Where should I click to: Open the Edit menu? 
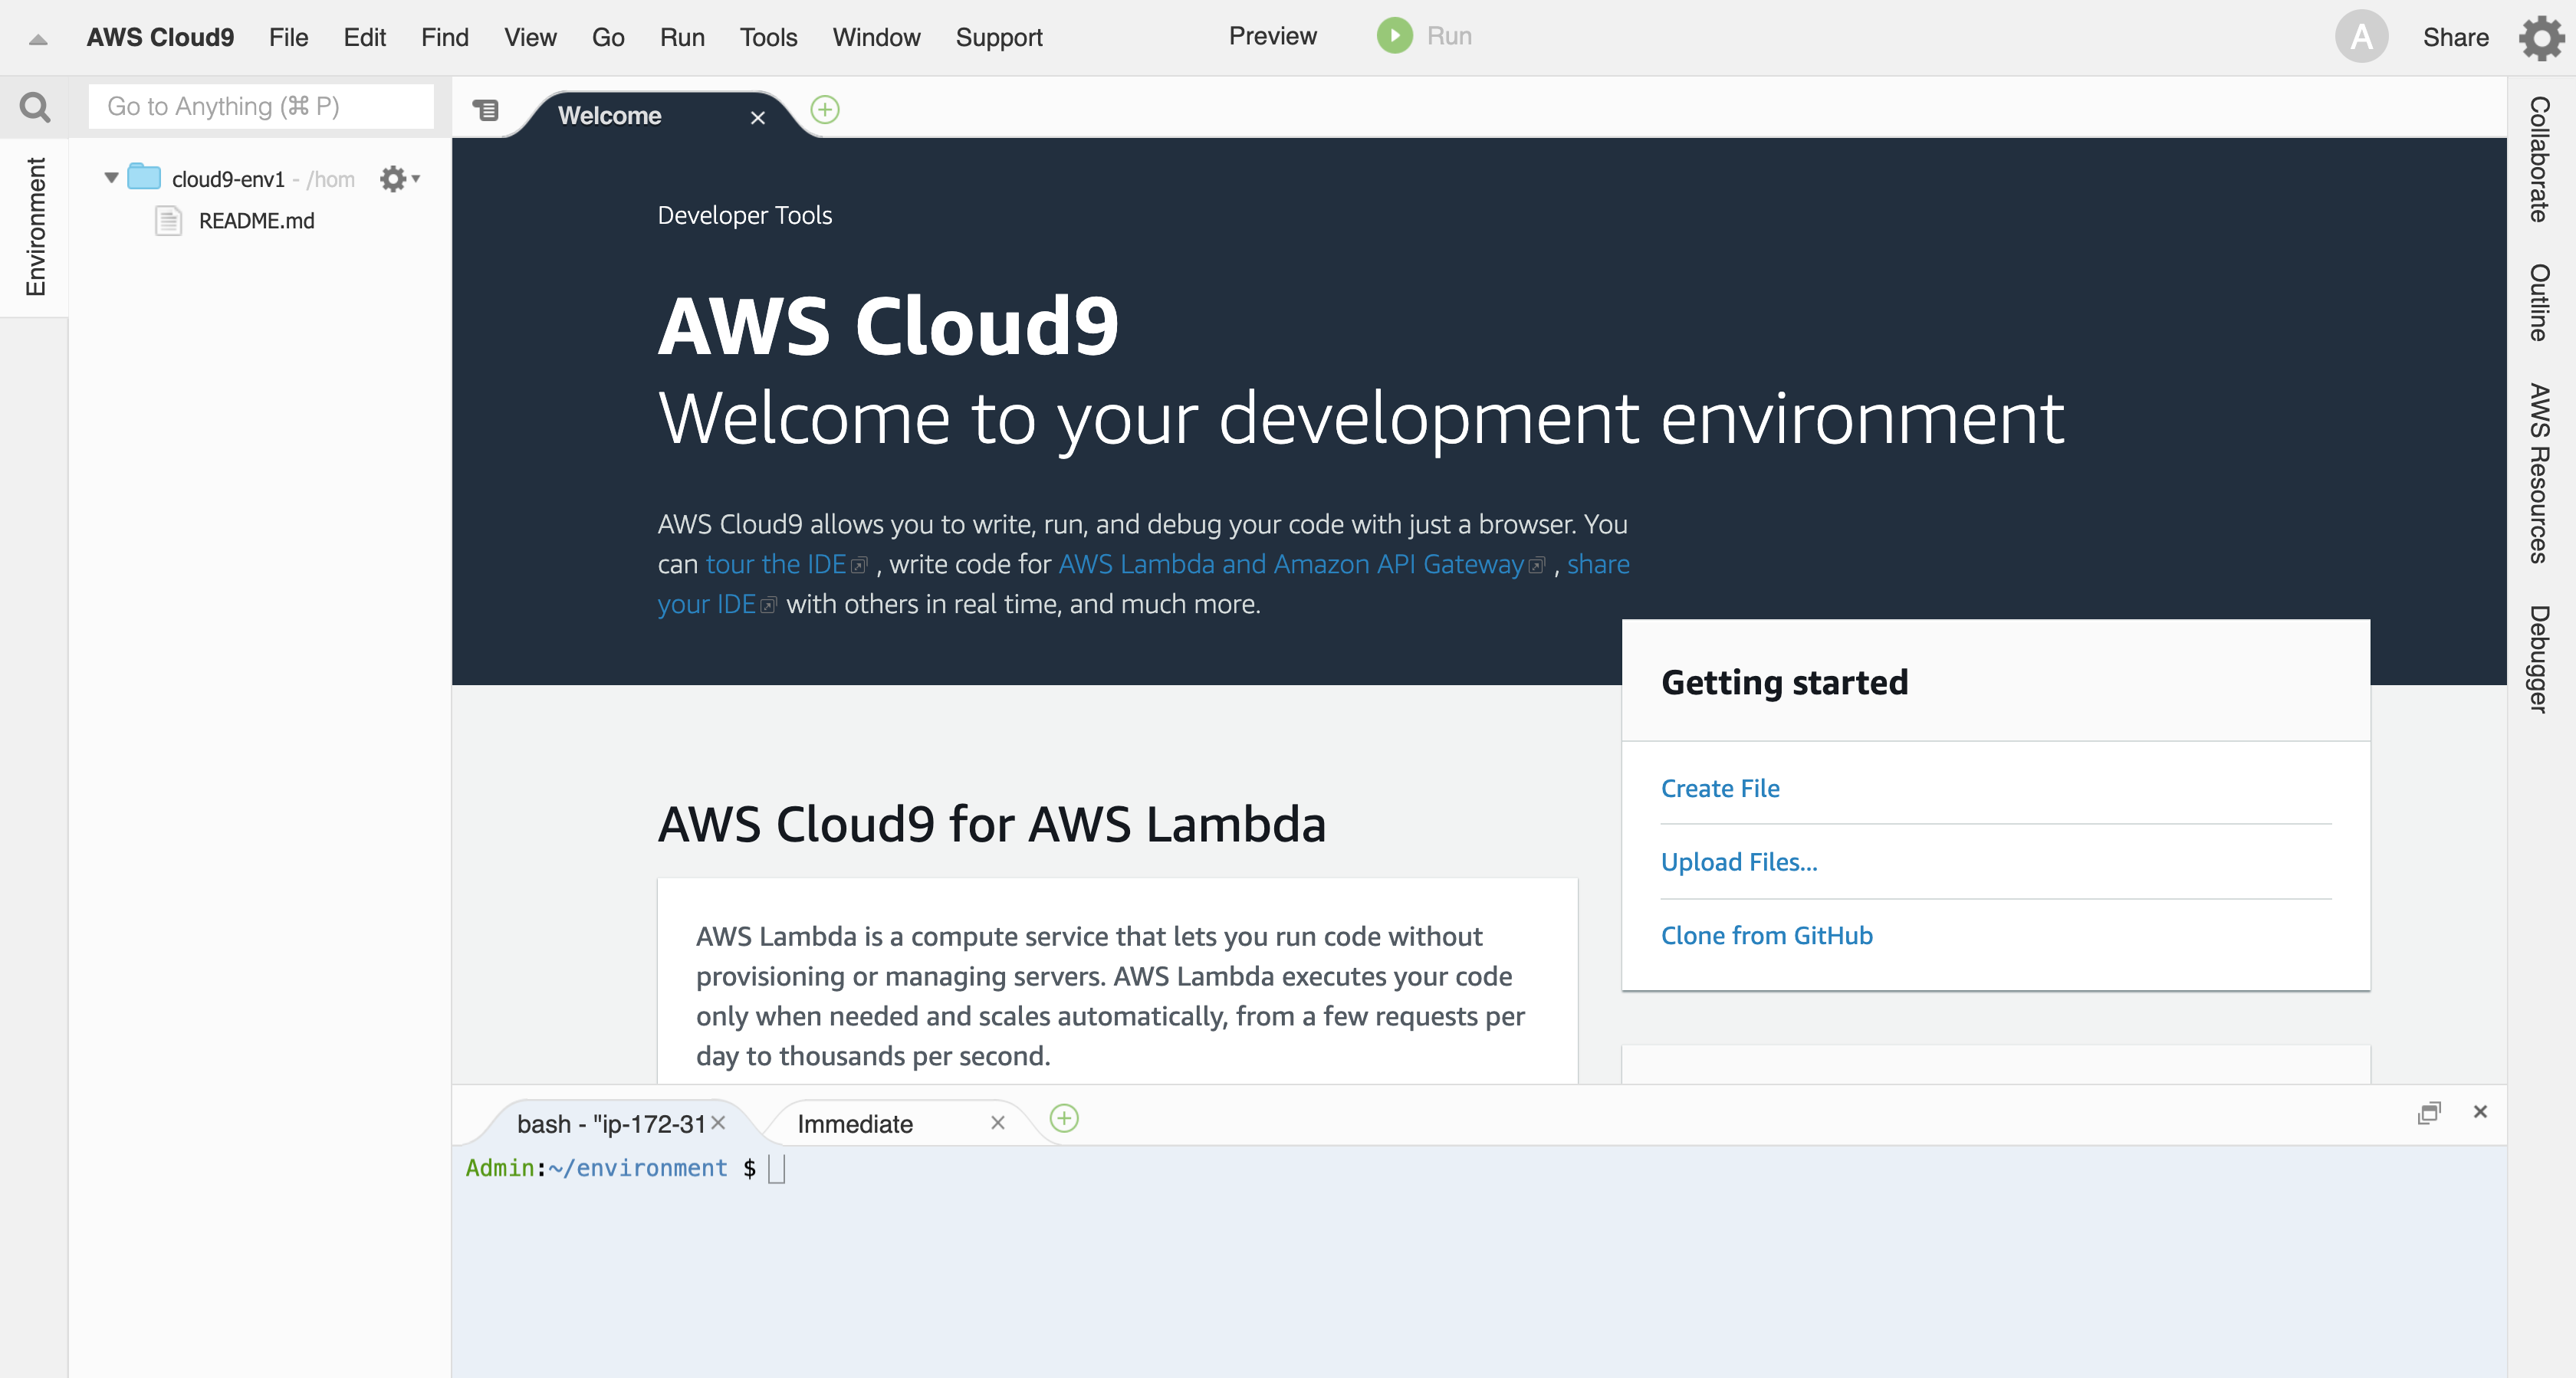click(x=364, y=37)
